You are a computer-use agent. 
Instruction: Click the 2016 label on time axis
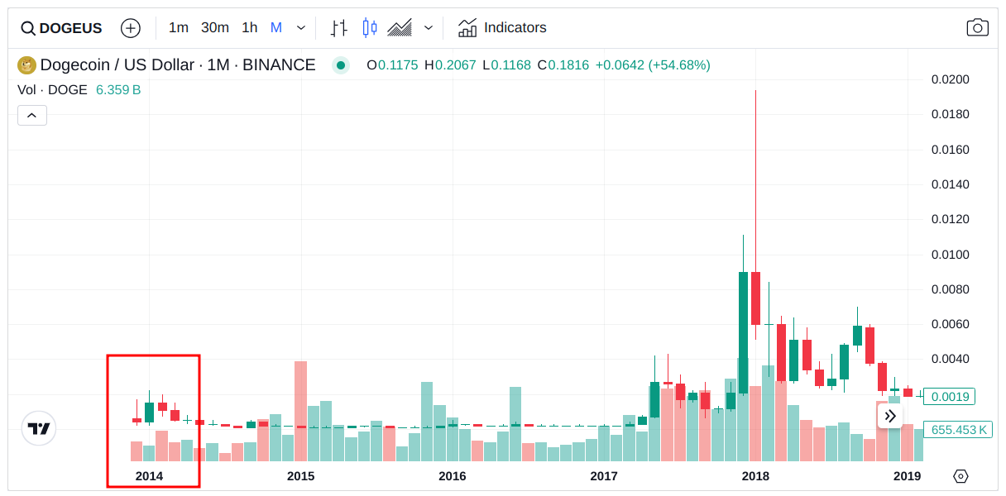point(453,476)
